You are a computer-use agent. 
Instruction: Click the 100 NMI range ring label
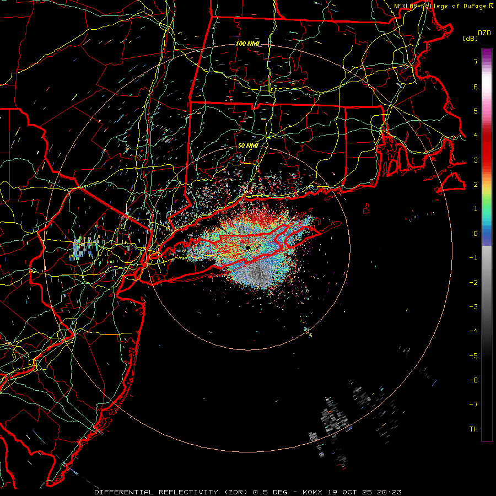(247, 44)
